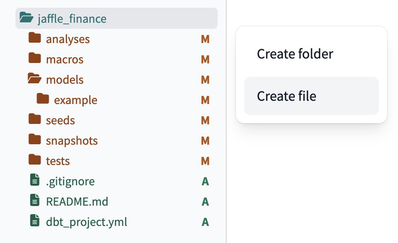Select the folder icon beside seeds

coord(35,120)
